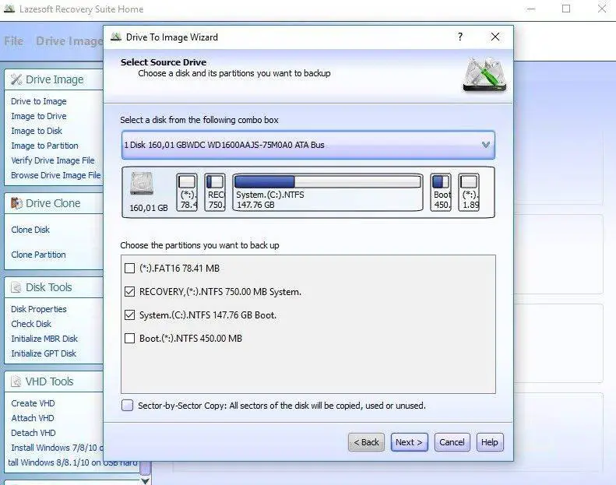The height and width of the screenshot is (485, 616).
Task: Select the REC 750 MB partition block
Action: coord(215,192)
